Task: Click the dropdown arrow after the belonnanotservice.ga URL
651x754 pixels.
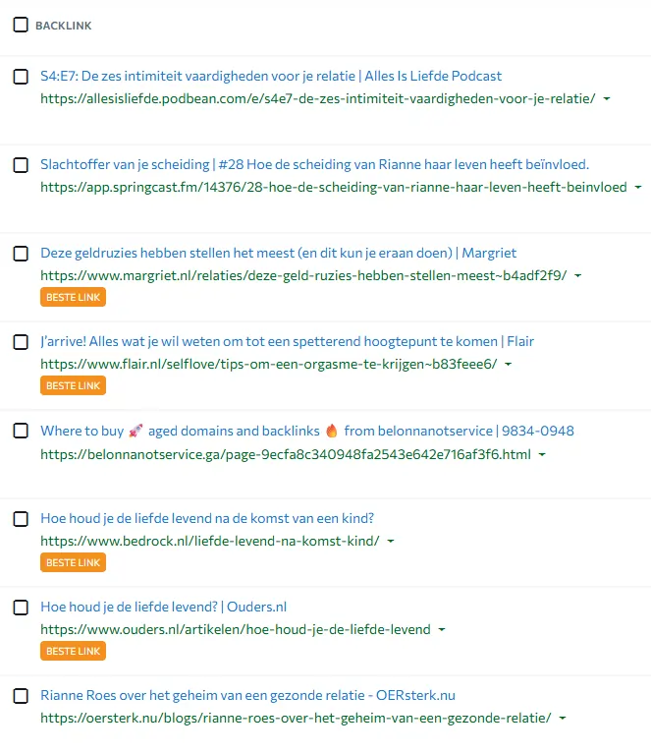Action: (542, 455)
